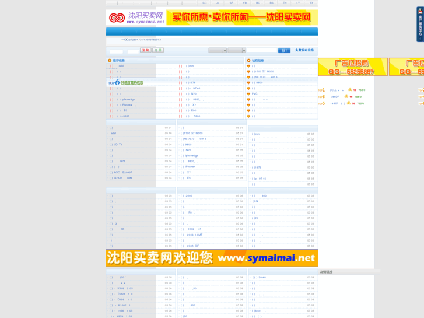Select the CC city tab

click(205, 3)
